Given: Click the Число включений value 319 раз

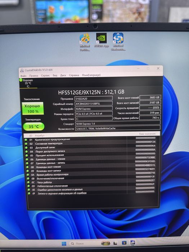Looking at the screenshot, I should coord(150,113).
